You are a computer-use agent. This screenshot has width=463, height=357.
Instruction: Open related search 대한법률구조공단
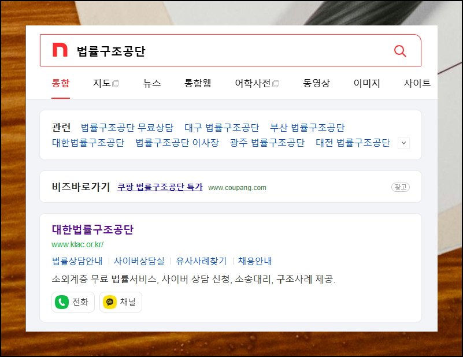coord(88,143)
